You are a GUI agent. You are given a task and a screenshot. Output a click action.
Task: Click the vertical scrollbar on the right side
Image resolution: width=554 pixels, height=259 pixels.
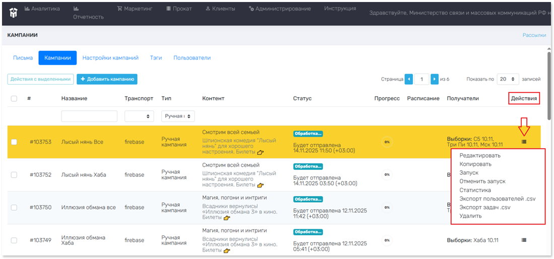(548, 86)
